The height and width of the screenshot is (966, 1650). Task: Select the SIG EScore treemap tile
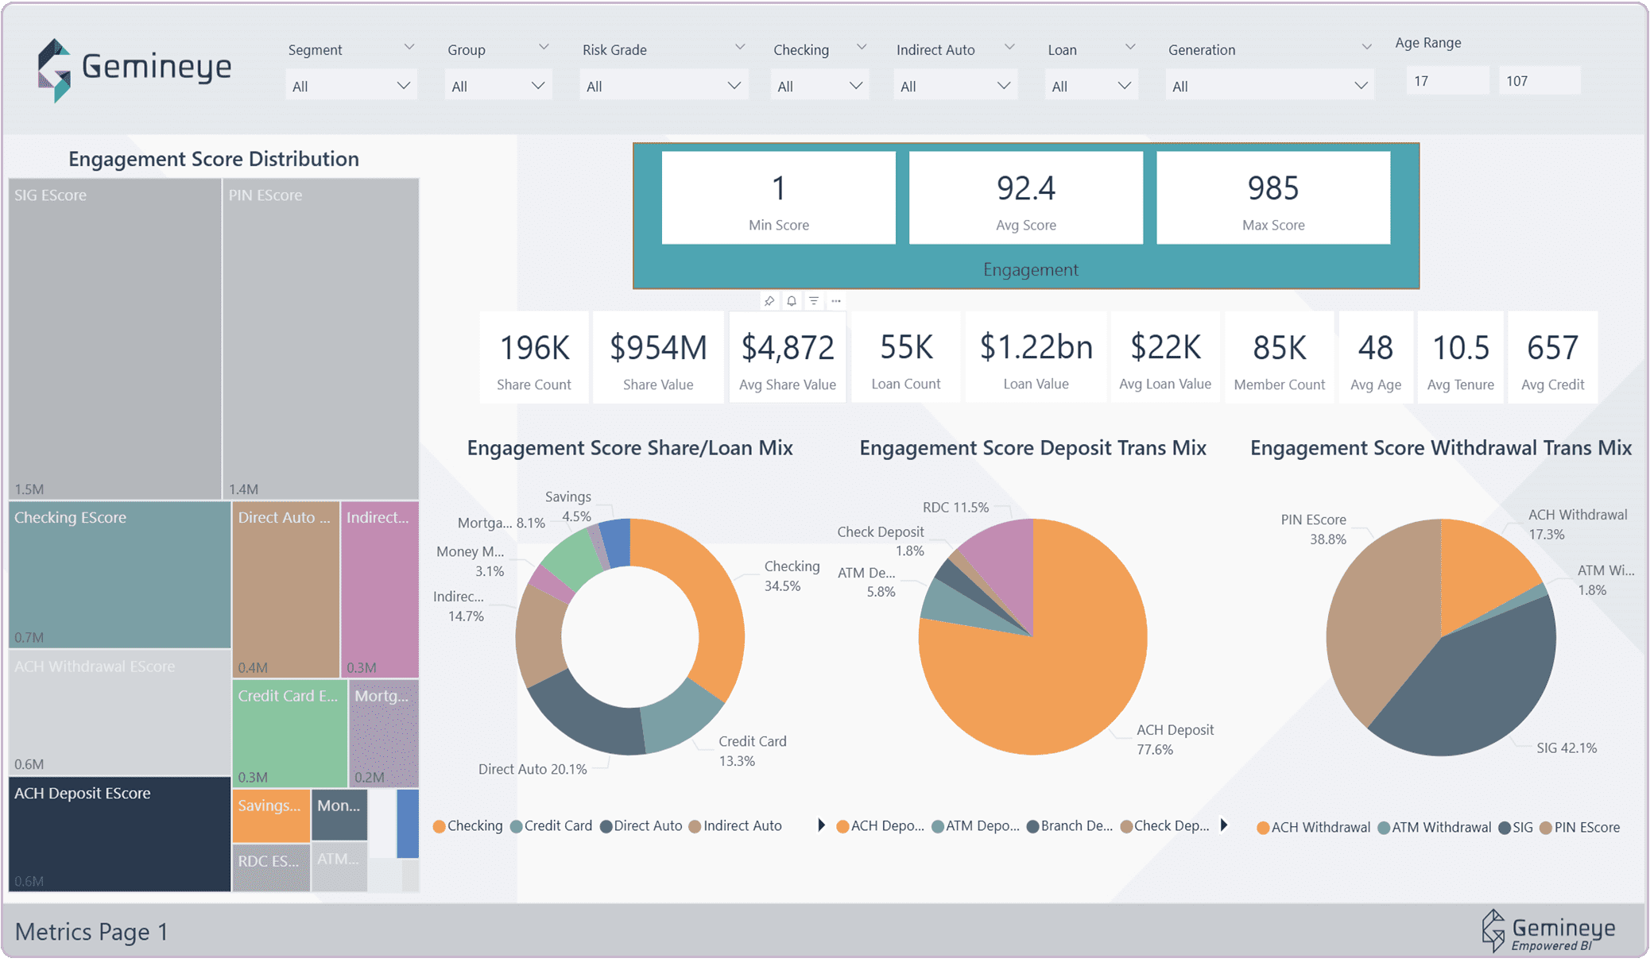pyautogui.click(x=115, y=338)
